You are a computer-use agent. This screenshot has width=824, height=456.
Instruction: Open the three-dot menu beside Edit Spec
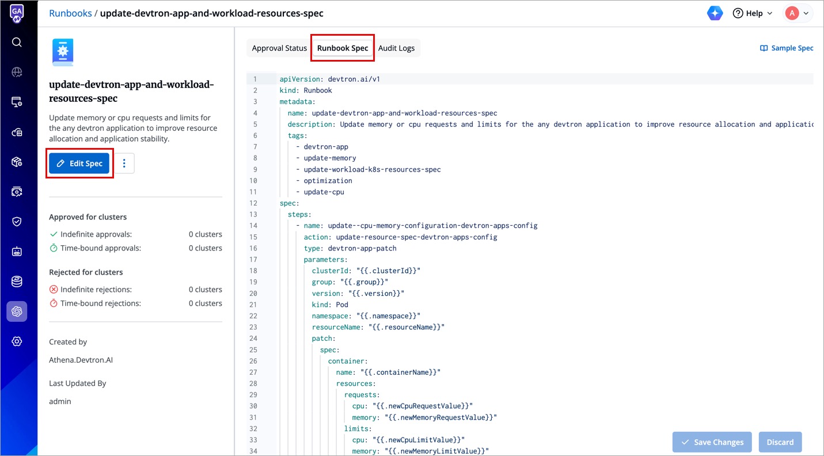click(x=124, y=163)
